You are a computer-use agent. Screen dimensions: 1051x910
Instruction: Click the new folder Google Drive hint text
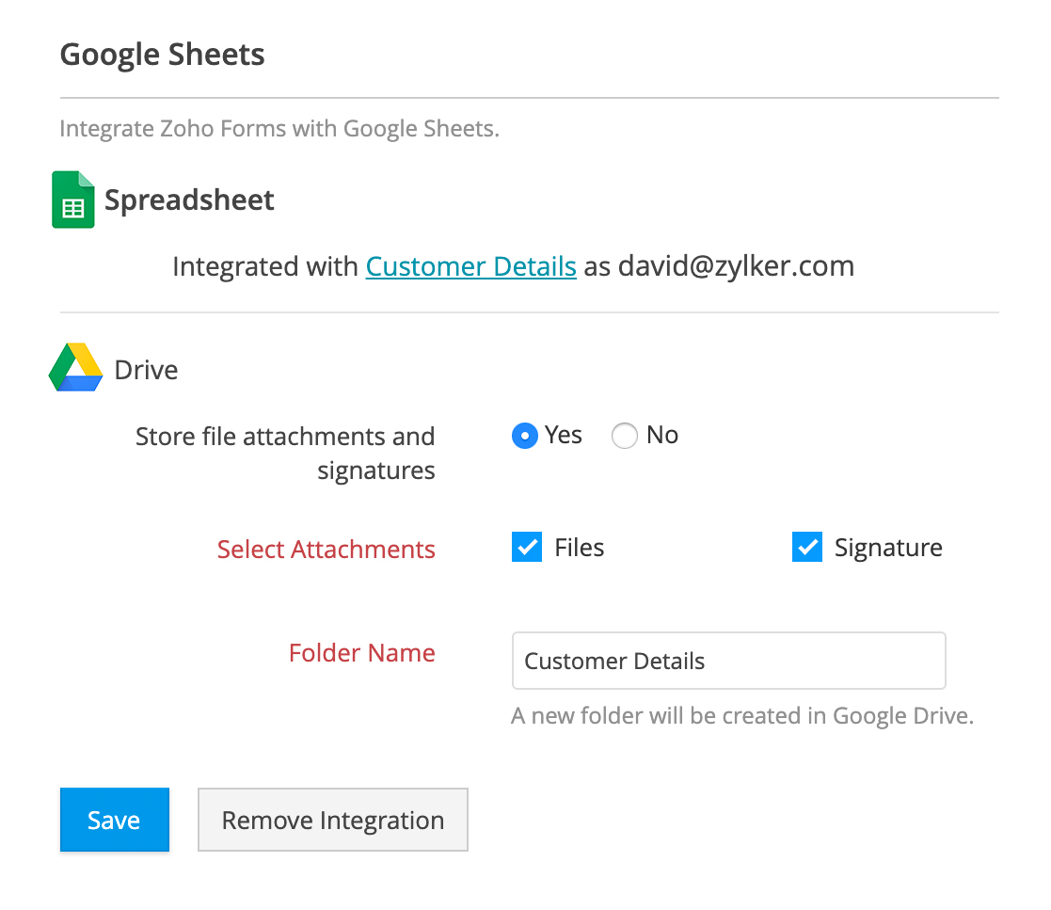(741, 715)
